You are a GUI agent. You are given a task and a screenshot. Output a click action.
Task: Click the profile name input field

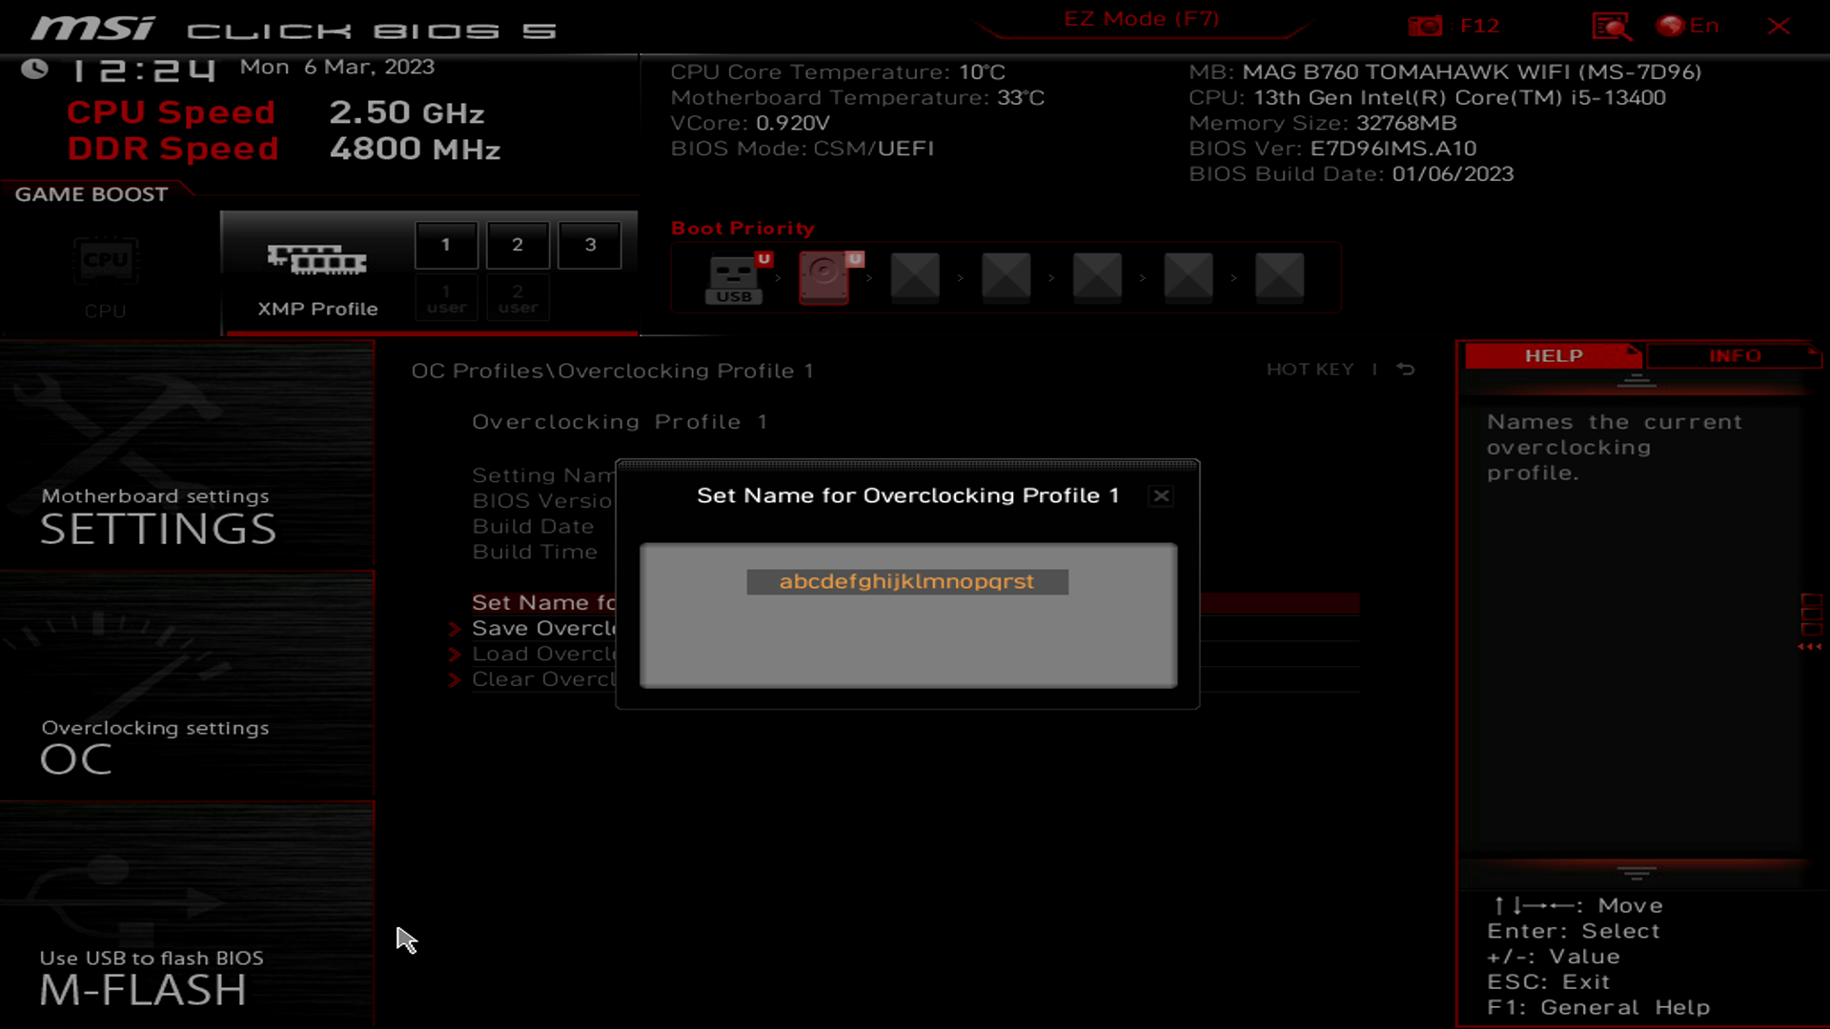point(907,582)
